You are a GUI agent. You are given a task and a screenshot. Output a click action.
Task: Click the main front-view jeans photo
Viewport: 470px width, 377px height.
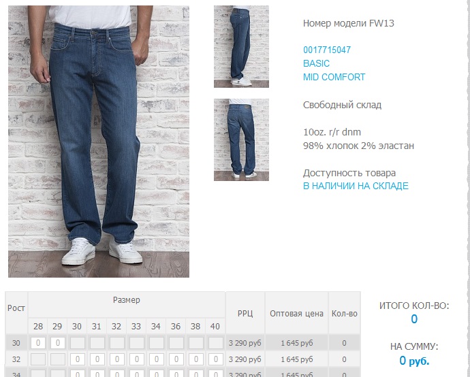point(99,142)
